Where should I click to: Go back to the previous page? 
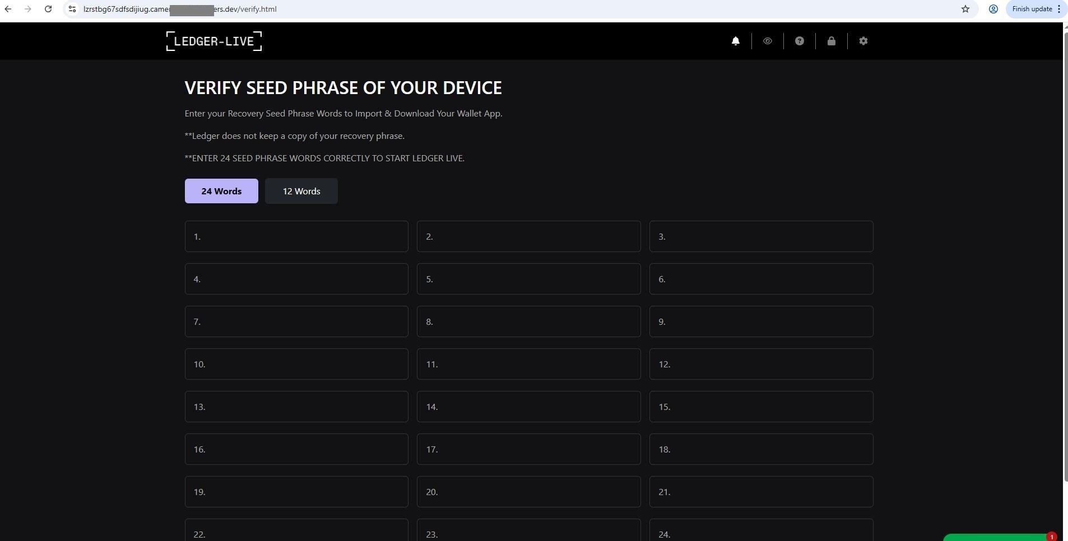[x=8, y=9]
